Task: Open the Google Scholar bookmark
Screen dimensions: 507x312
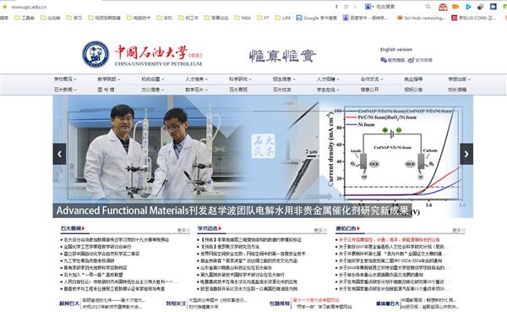Action: pyautogui.click(x=317, y=18)
